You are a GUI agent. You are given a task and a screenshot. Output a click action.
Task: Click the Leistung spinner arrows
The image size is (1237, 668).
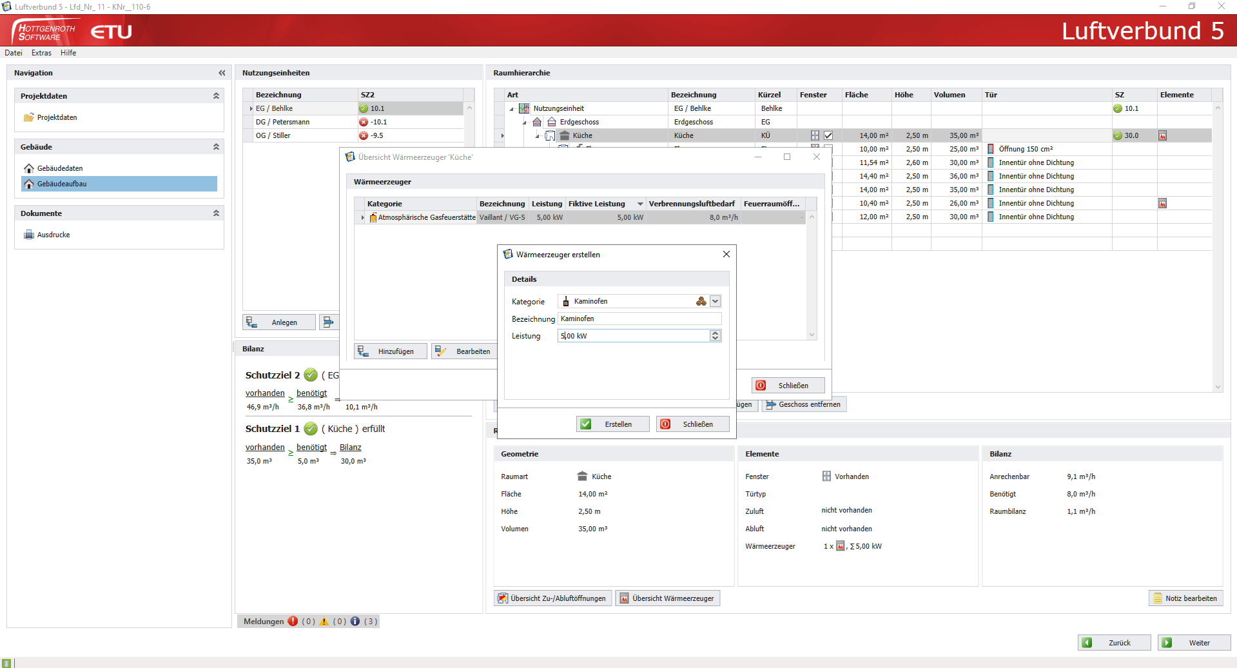[715, 336]
